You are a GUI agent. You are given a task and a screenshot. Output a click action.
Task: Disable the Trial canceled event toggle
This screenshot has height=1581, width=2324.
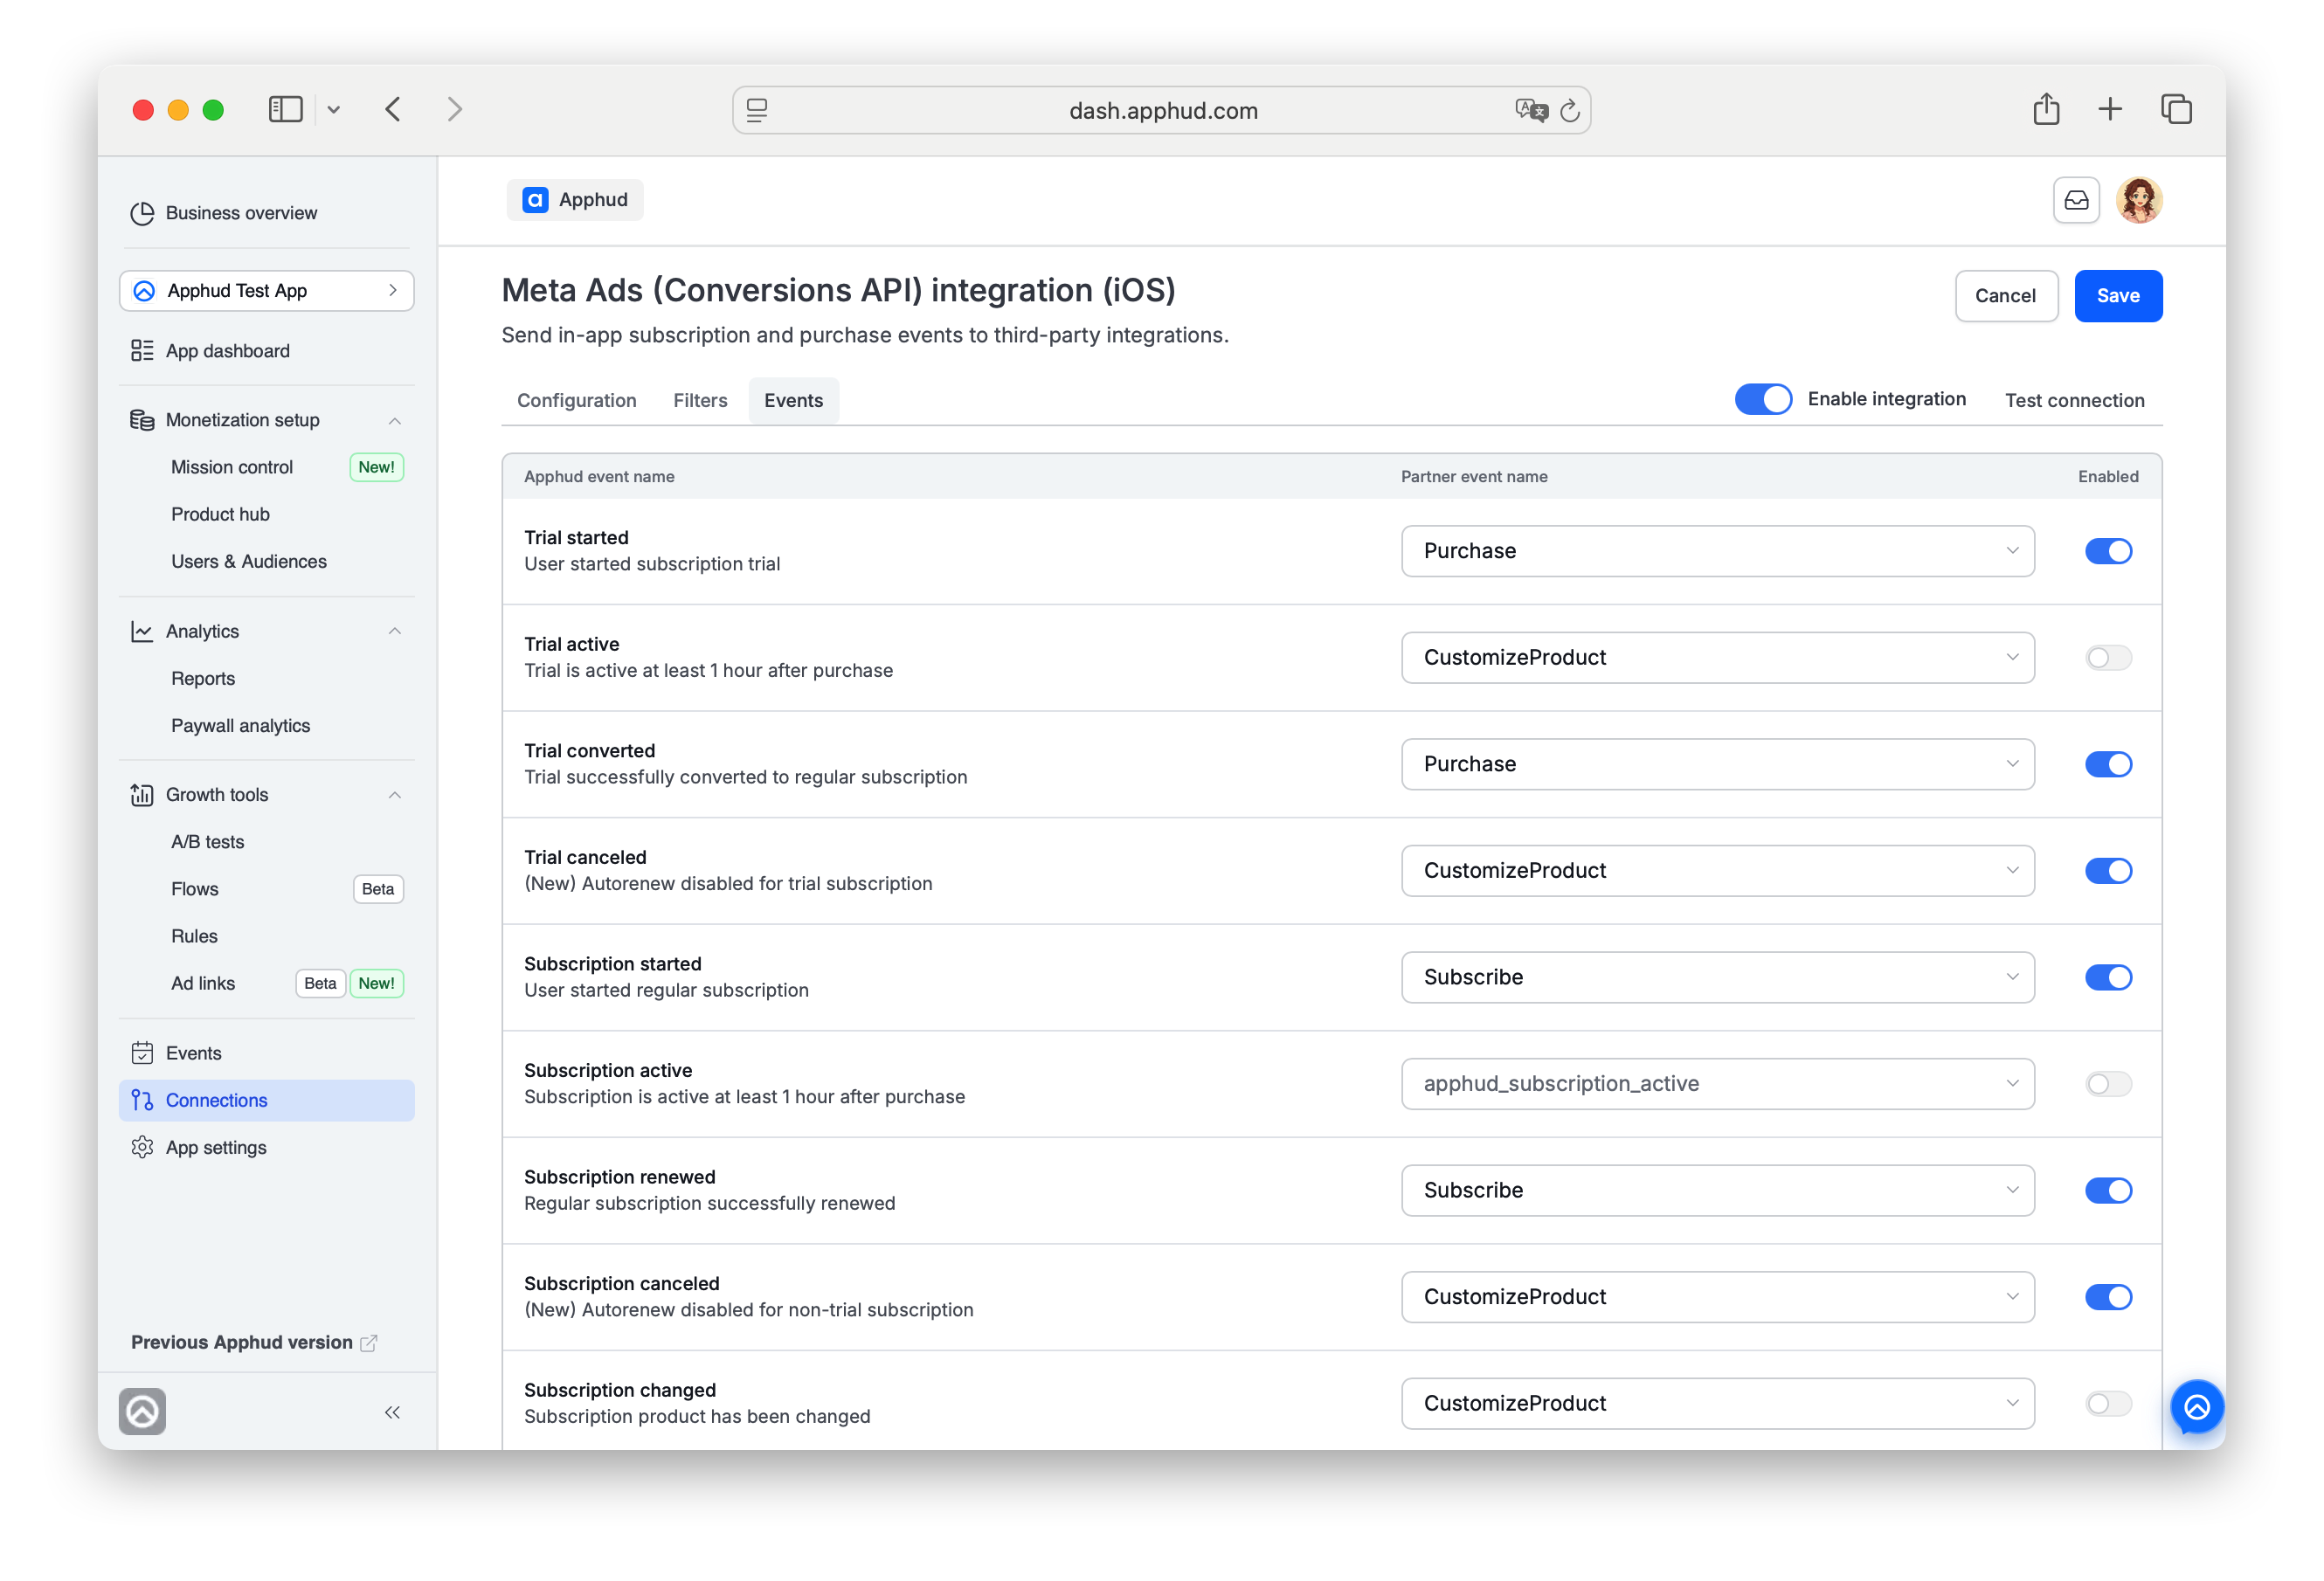click(x=2108, y=871)
